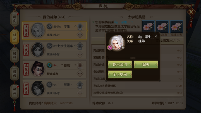Viewport: 201px width, 113px height.
Task: Click the 完成6条 flower reward icon
Action: (162, 27)
